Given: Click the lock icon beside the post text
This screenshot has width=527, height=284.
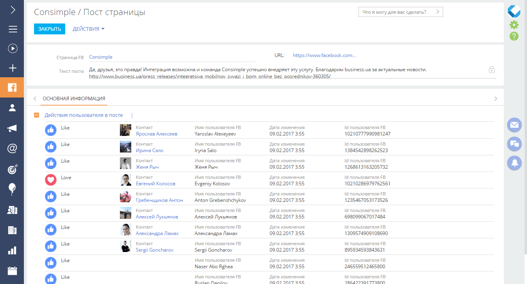Looking at the screenshot, I should click(x=492, y=69).
